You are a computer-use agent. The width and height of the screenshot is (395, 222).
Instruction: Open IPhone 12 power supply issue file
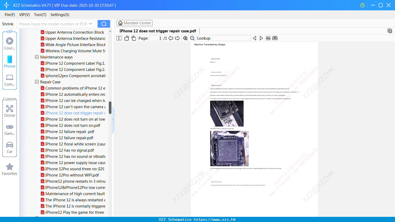pyautogui.click(x=73, y=162)
